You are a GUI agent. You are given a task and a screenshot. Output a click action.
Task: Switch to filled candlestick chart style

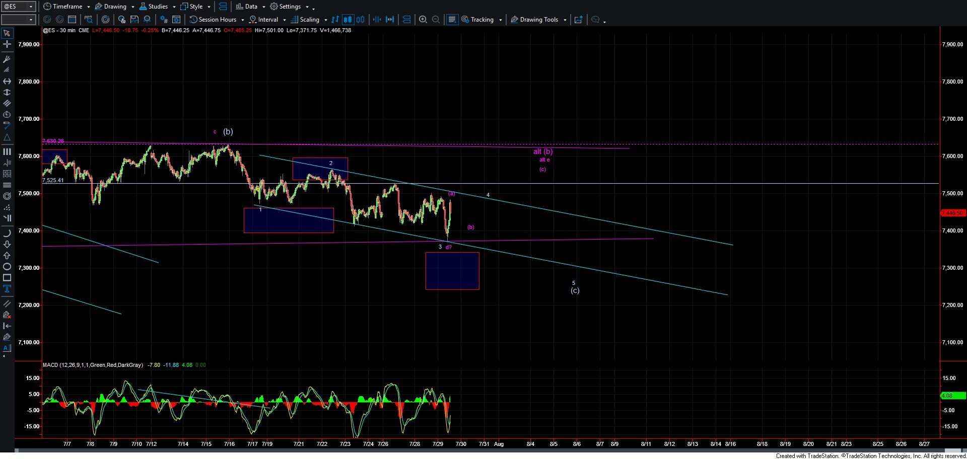coord(348,20)
